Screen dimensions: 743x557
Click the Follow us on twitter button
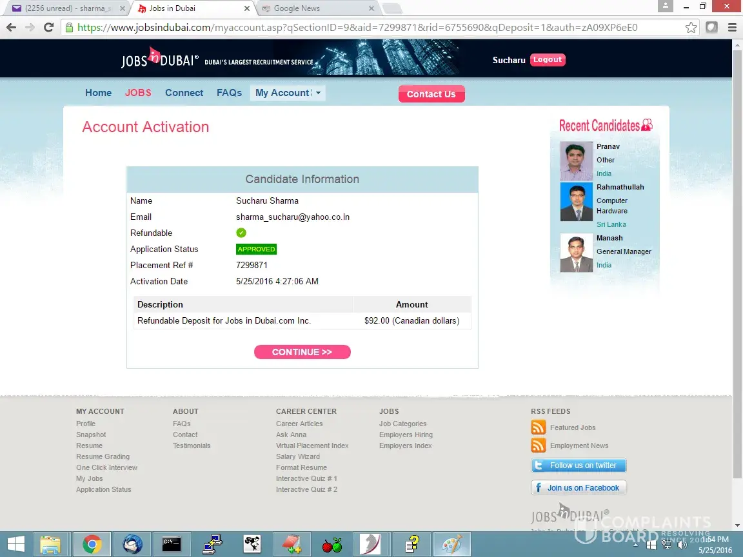[579, 465]
